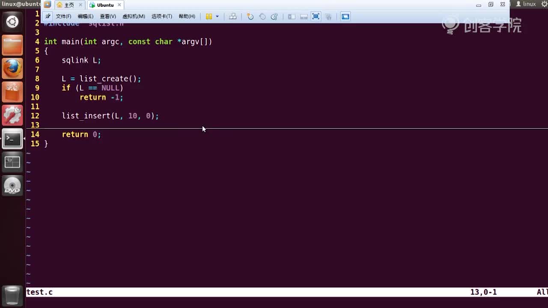Click 'return -1;' on line 10

101,98
